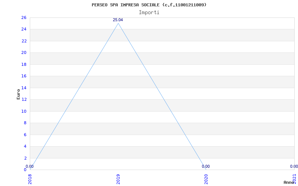Select the Importi subtitle
Image resolution: width=298 pixels, height=186 pixels.
click(x=149, y=13)
